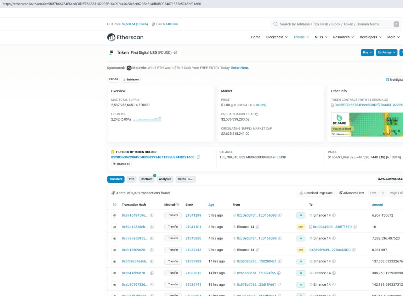Focus the search by address input field

tap(336, 24)
